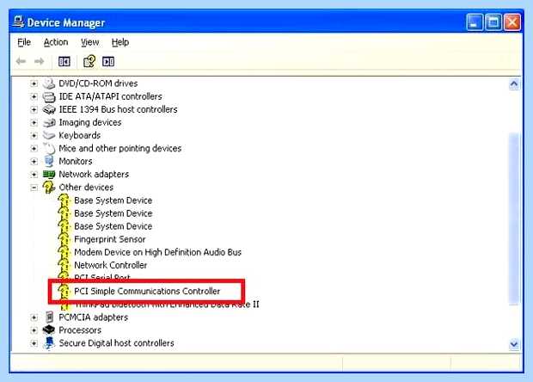Expand Secure Digital host controllers node

34,343
